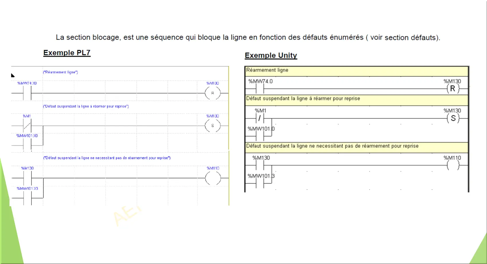
Task: Click the %MW74.0 label in Unity
Action: (x=260, y=81)
